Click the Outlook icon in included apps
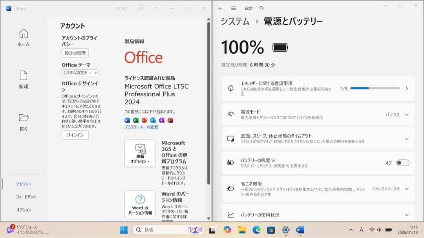 [x=153, y=120]
